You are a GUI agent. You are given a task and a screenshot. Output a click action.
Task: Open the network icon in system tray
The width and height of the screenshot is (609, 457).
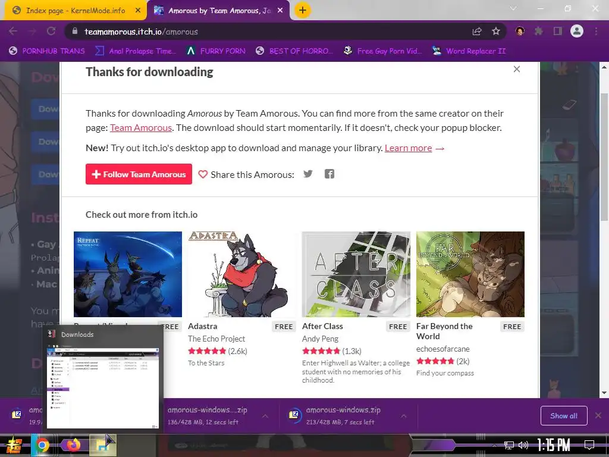[509, 445]
